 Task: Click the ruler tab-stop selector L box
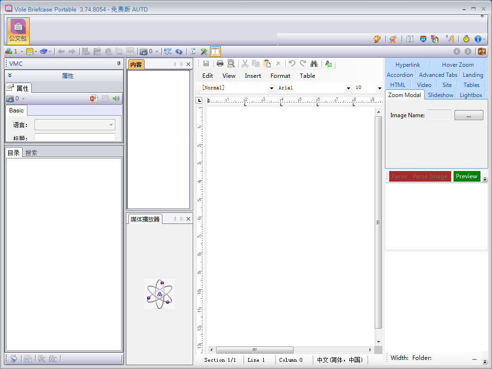click(199, 100)
